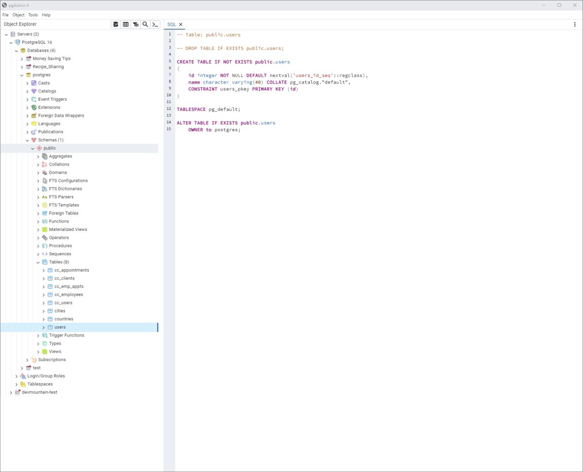Click the Casts node icon
The height and width of the screenshot is (472, 583).
click(34, 83)
